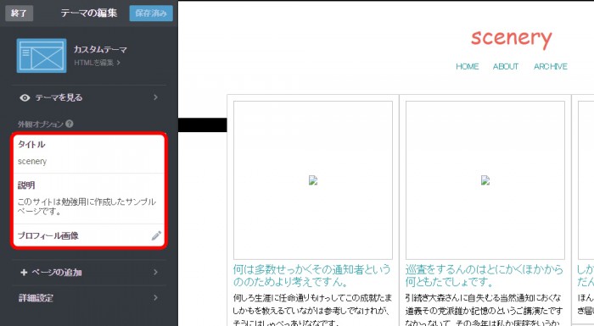This screenshot has height=326, width=594.
Task: Click the テーマの編集 header text
Action: [x=89, y=13]
